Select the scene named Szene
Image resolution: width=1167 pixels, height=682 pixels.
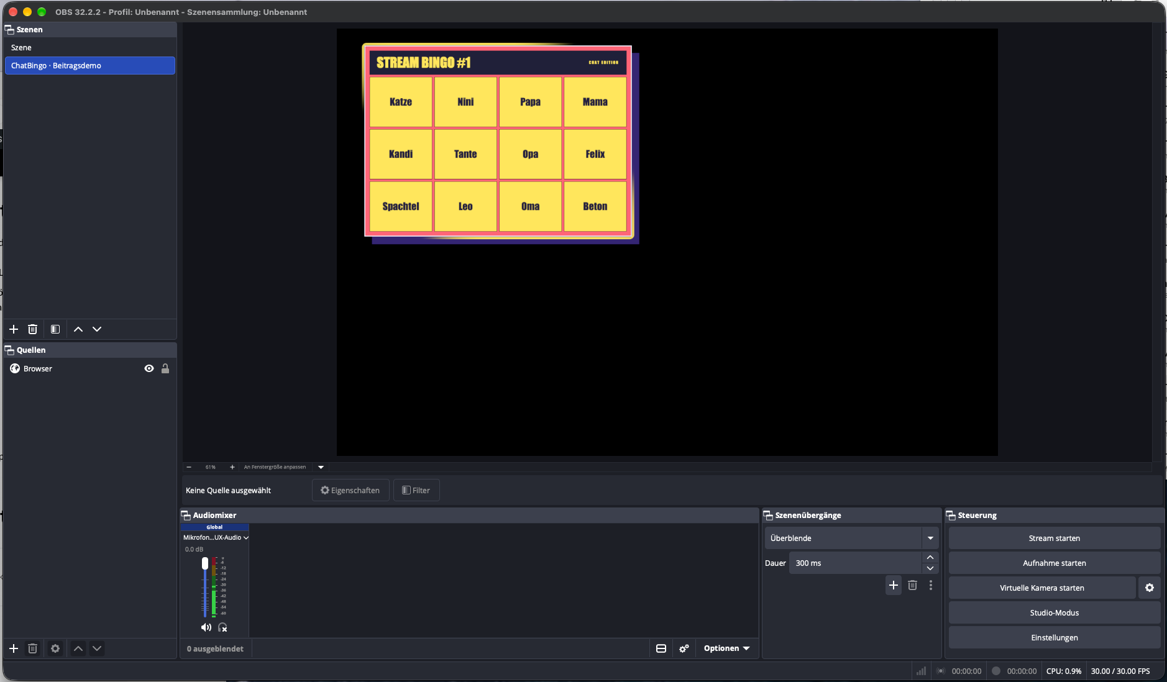coord(90,48)
